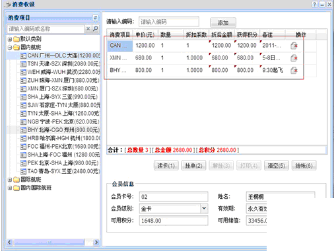Click item icon beside TSN 天津-SZX 深圳
The height and width of the screenshot is (251, 336).
23,64
